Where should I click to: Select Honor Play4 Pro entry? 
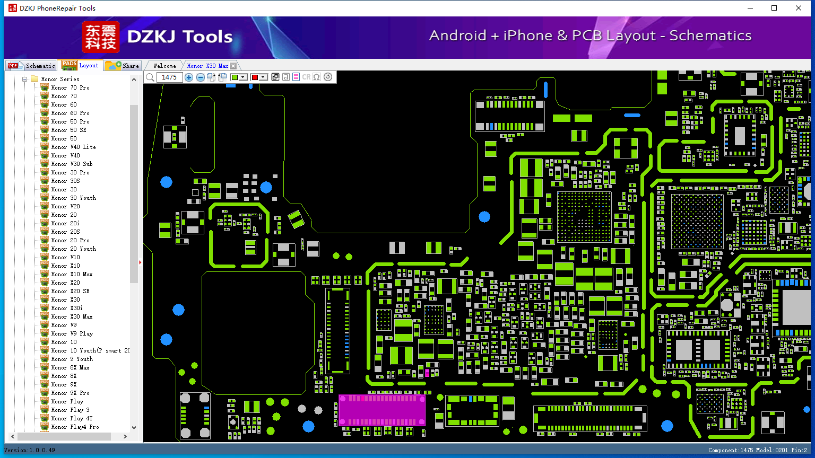pos(75,427)
